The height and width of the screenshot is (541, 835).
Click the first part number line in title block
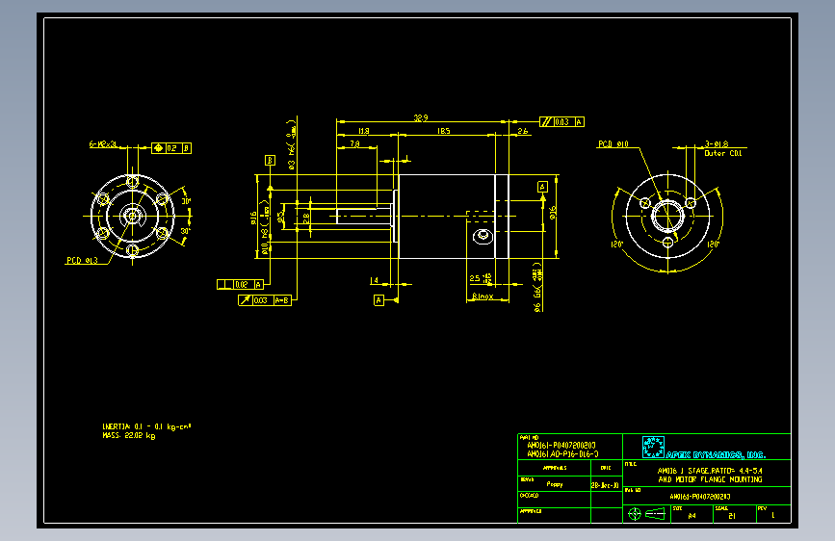(x=561, y=445)
